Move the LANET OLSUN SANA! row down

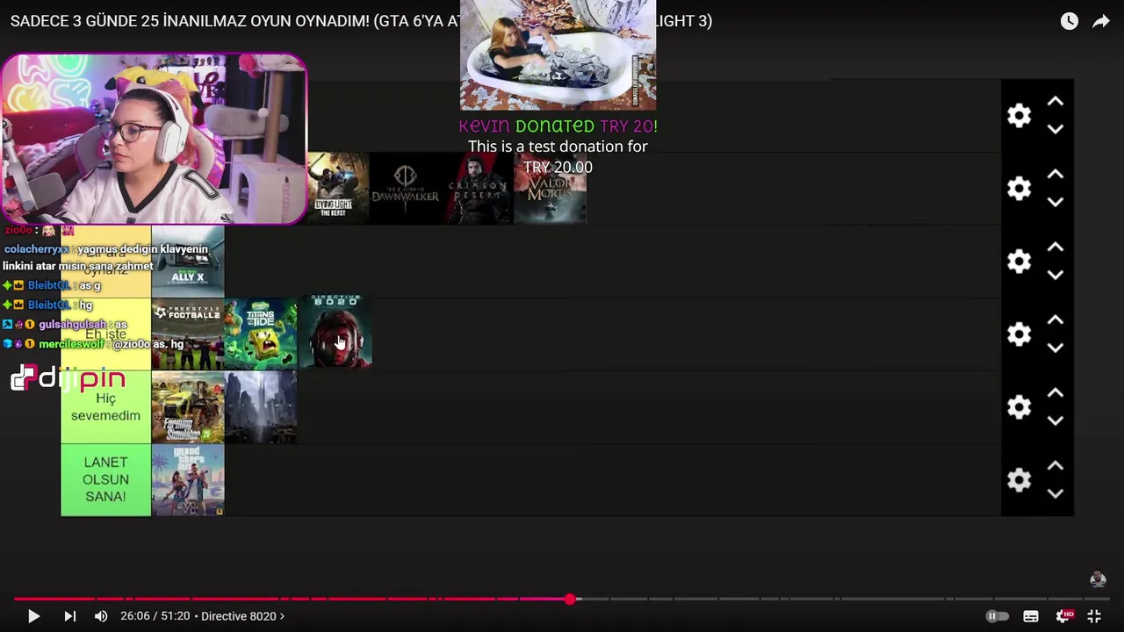[1056, 493]
